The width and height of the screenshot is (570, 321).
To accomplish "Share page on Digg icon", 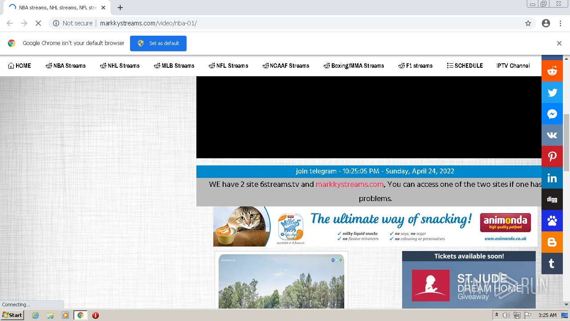I will coord(552,199).
